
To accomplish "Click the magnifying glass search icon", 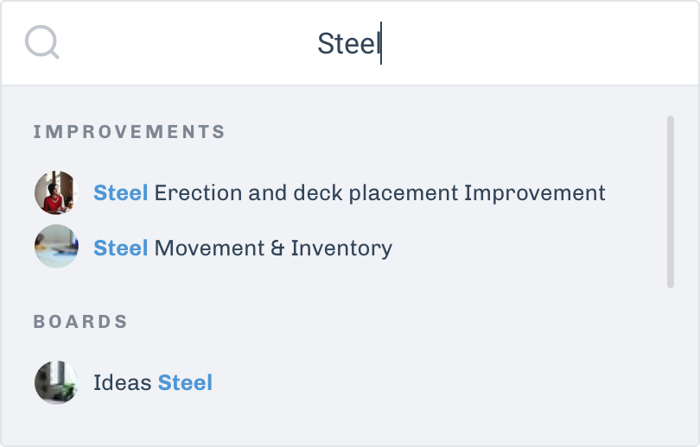I will [41, 42].
